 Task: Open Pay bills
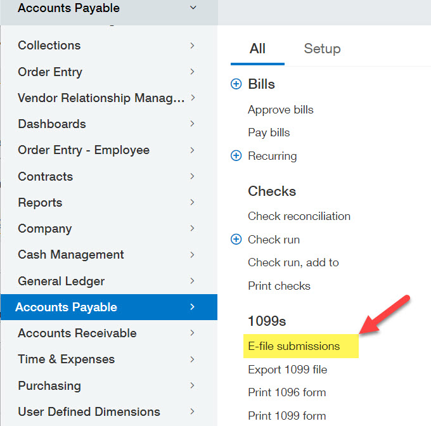(x=269, y=132)
